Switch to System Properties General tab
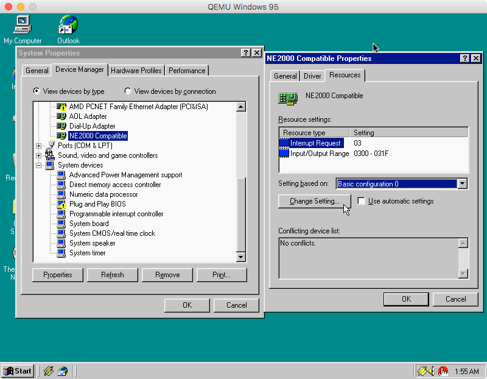The width and height of the screenshot is (487, 379). click(x=37, y=71)
